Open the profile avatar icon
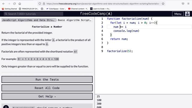Screen dimensions: 192x108 (x=187, y=14)
